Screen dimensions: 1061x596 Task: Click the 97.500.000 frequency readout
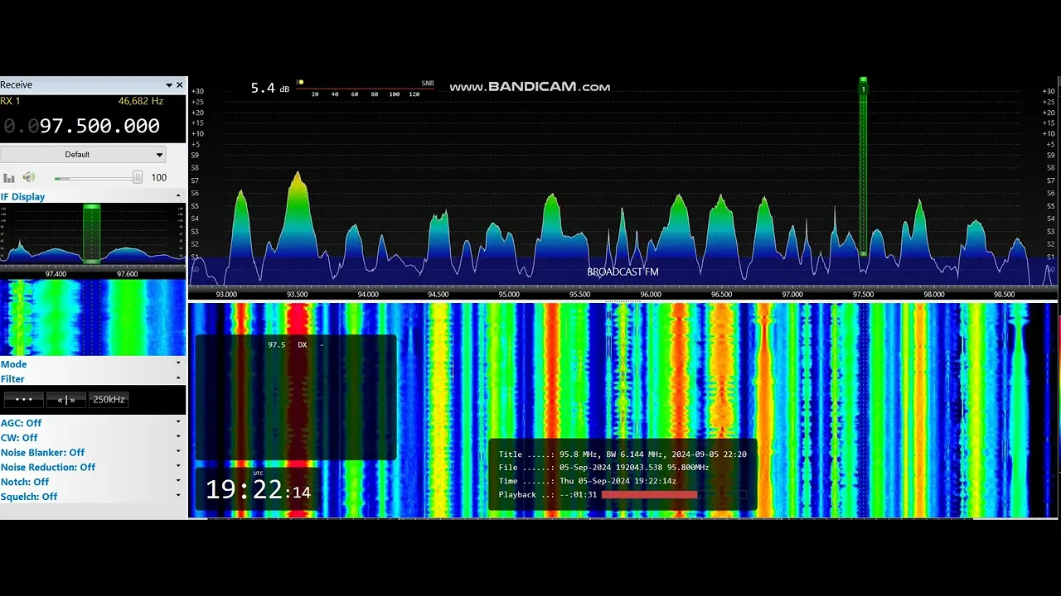pos(82,126)
